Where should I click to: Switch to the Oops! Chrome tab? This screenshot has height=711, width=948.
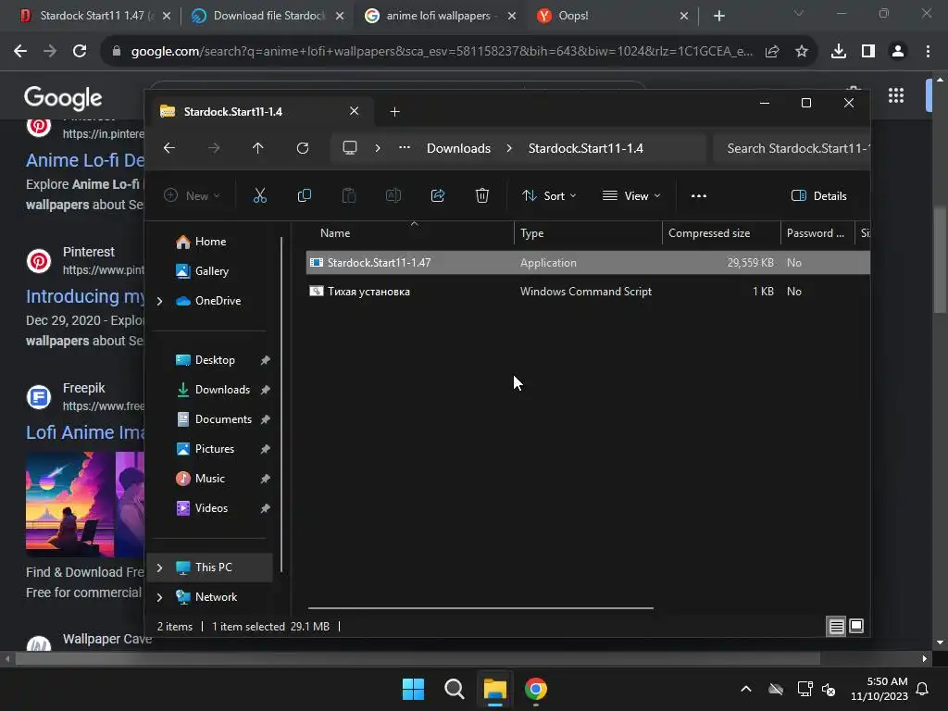click(613, 16)
